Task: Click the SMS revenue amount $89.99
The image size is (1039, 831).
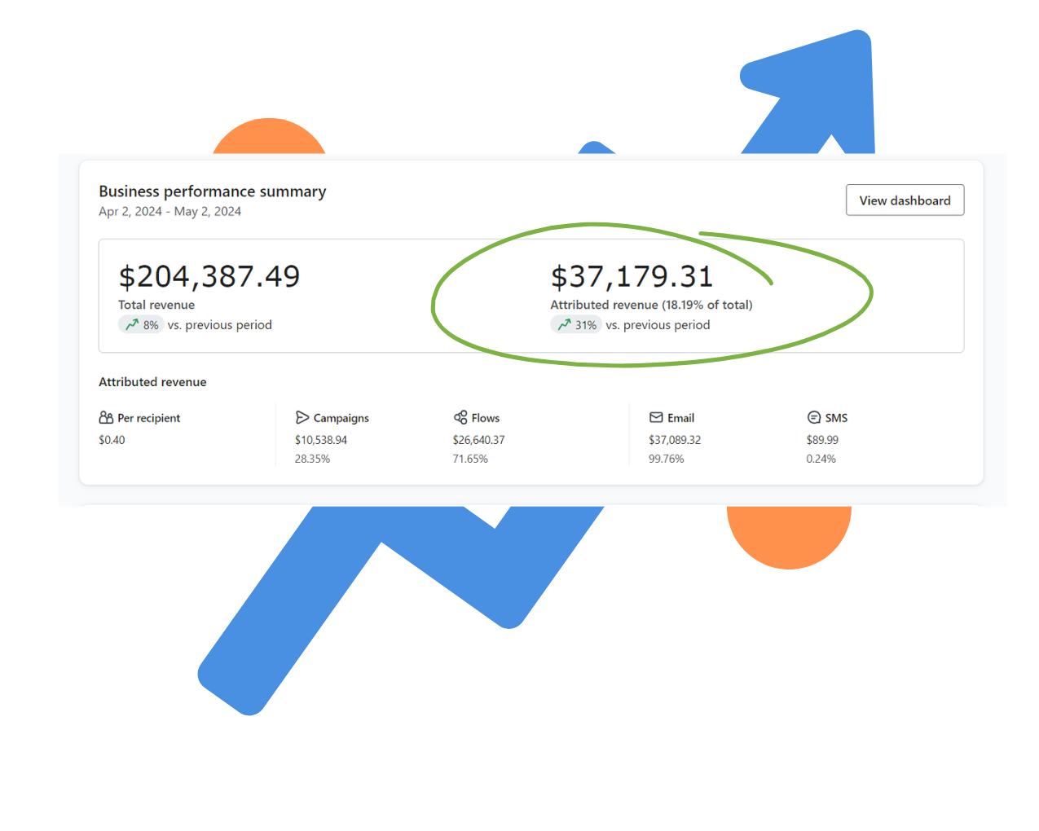Action: tap(822, 440)
